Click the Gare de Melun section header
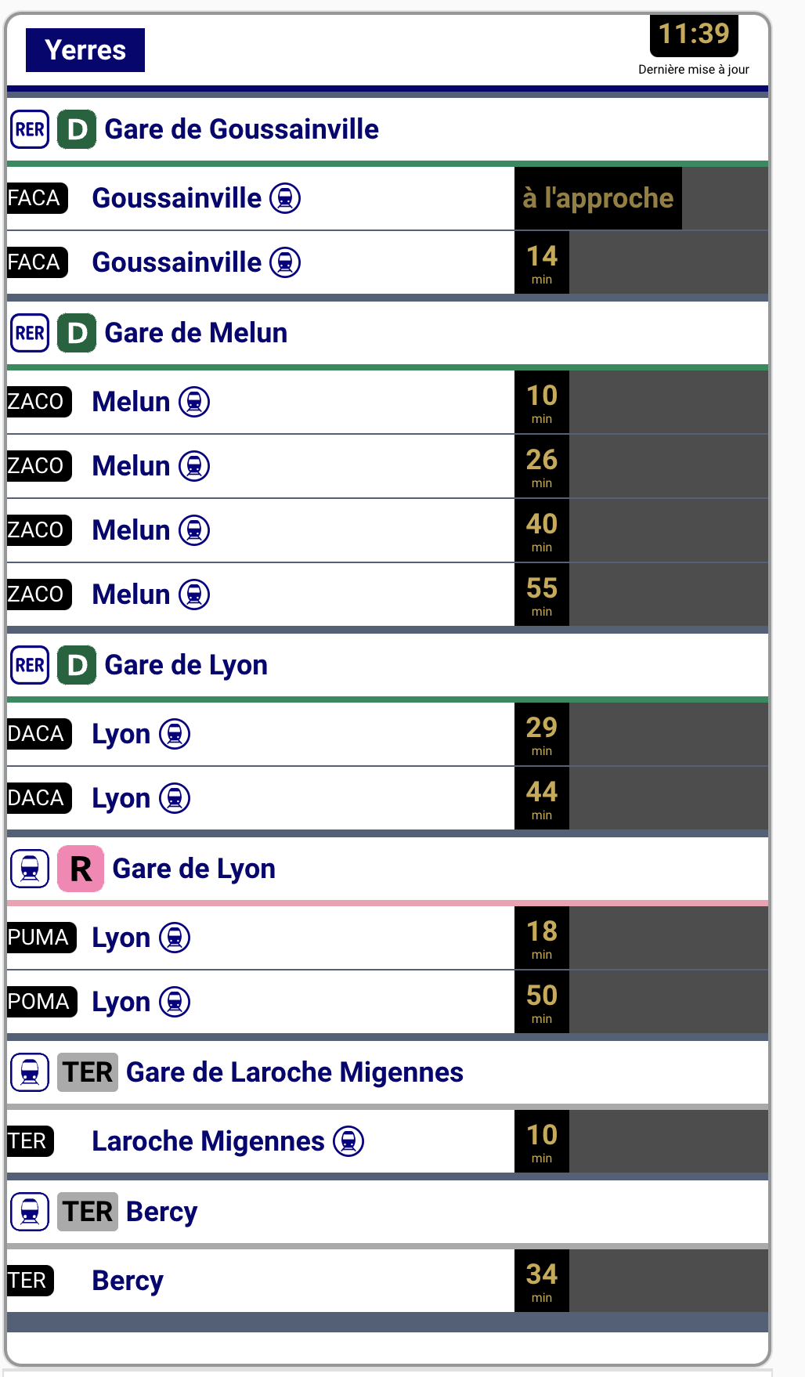The image size is (805, 1377). 196,333
